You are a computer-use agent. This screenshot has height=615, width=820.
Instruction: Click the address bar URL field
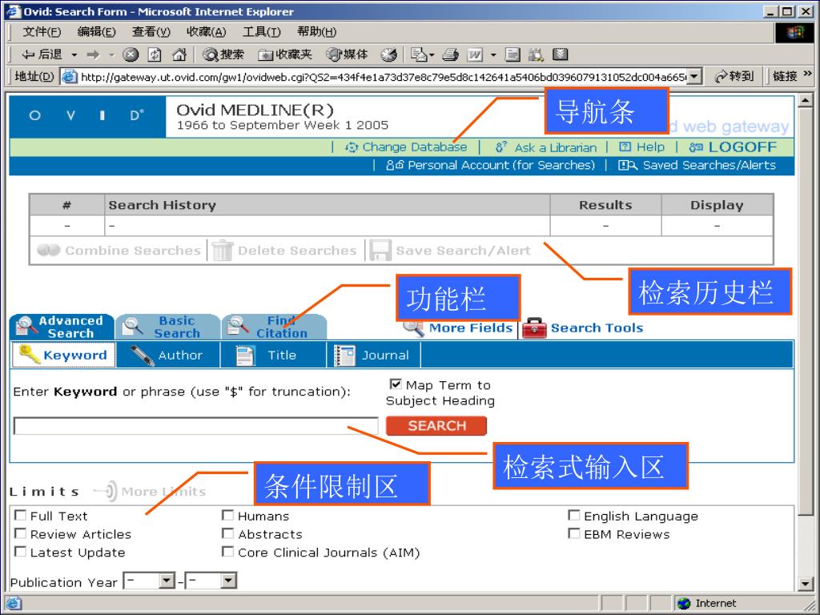tap(380, 77)
